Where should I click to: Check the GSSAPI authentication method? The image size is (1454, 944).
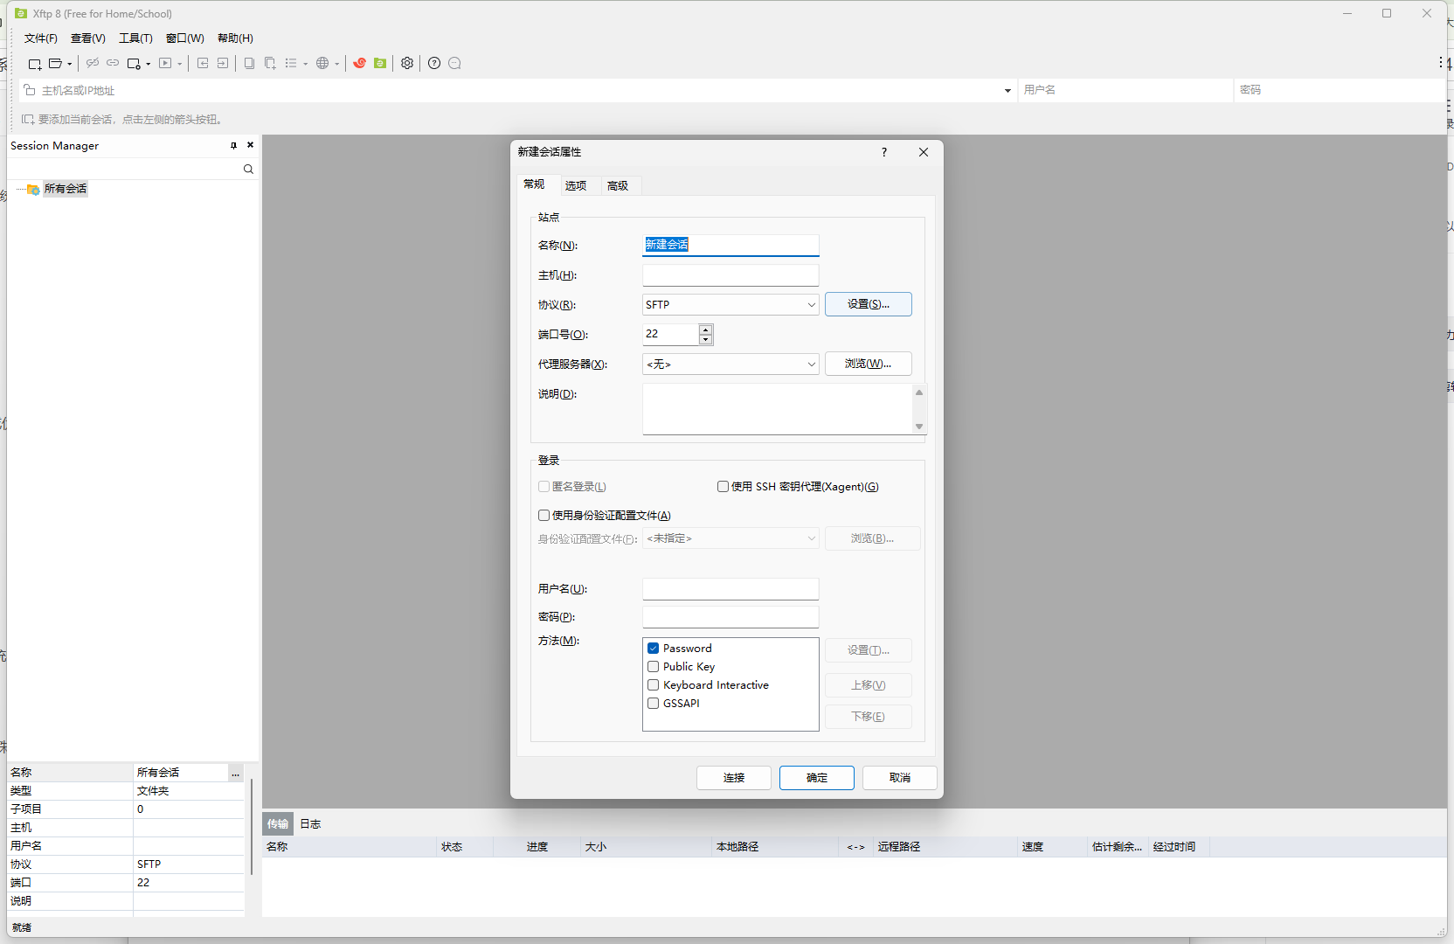pyautogui.click(x=653, y=704)
